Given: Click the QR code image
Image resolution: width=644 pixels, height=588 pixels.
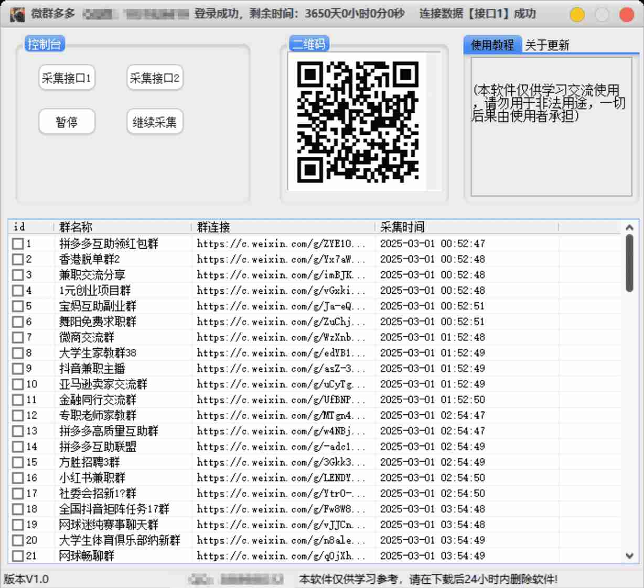Looking at the screenshot, I should 358,122.
